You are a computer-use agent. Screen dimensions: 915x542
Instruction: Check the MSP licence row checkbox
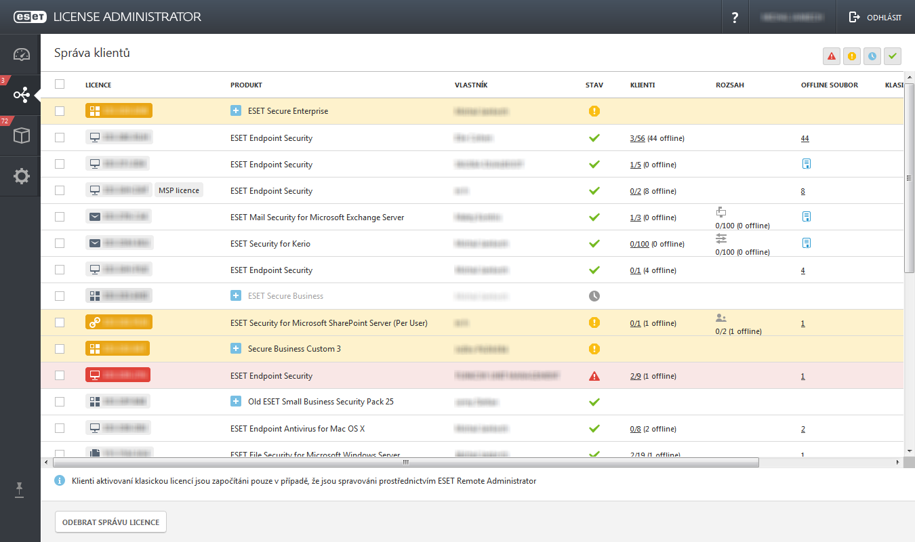tap(60, 190)
